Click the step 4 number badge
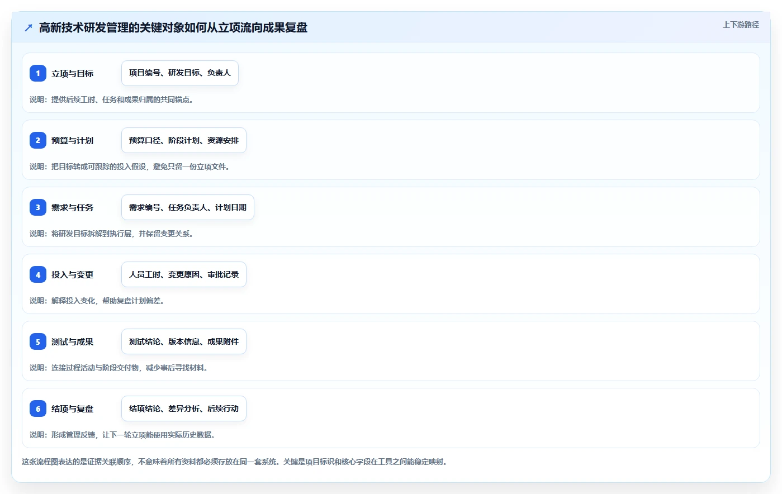 pyautogui.click(x=38, y=274)
